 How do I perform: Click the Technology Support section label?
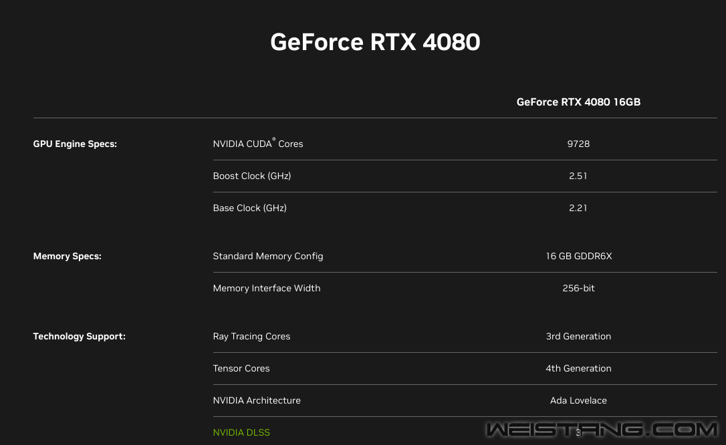80,336
